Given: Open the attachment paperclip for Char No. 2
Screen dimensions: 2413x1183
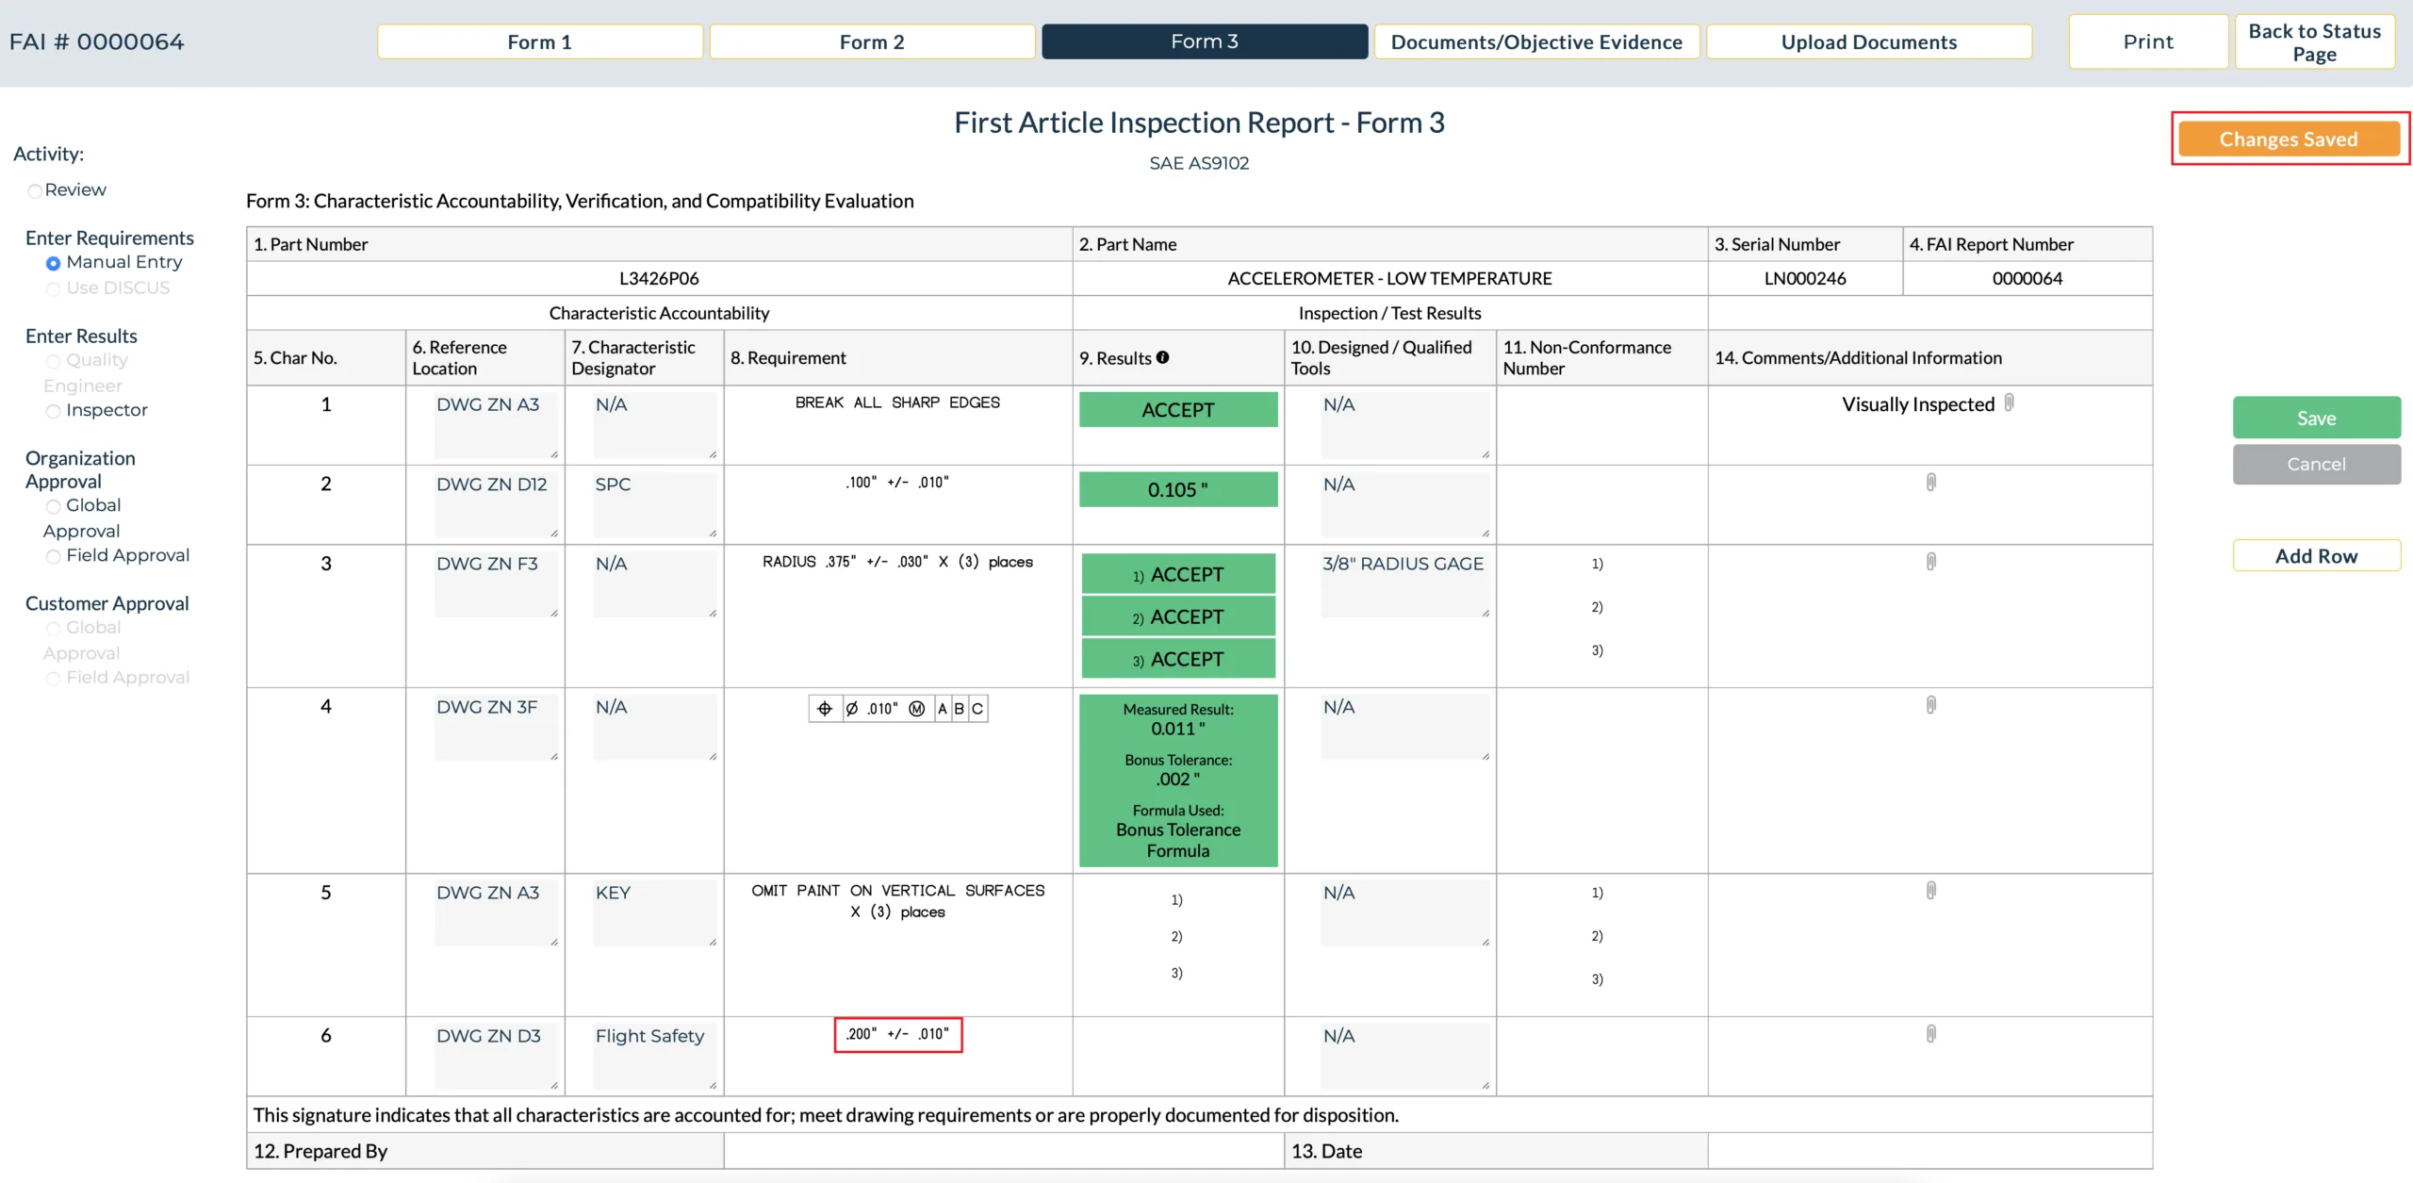Looking at the screenshot, I should coord(1930,482).
